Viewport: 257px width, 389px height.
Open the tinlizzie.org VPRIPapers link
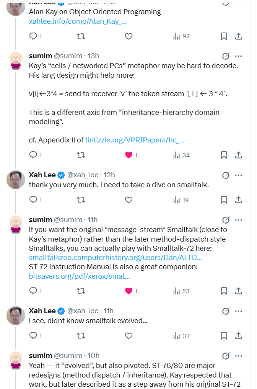(135, 140)
